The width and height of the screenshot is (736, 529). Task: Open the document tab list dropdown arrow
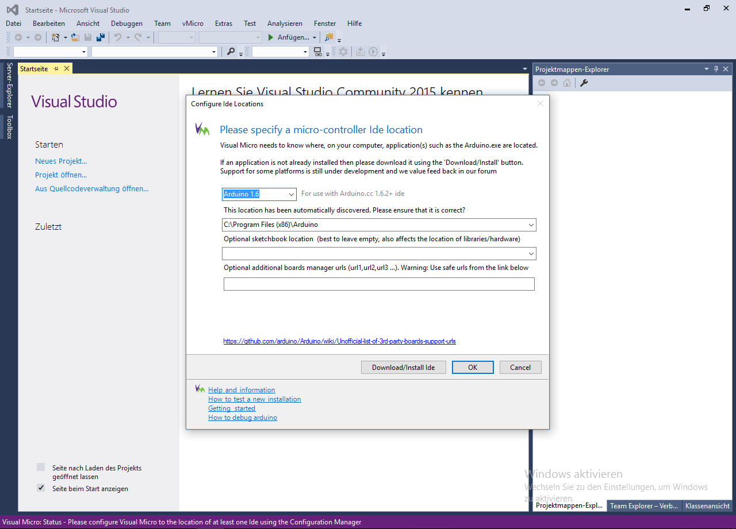pos(524,69)
